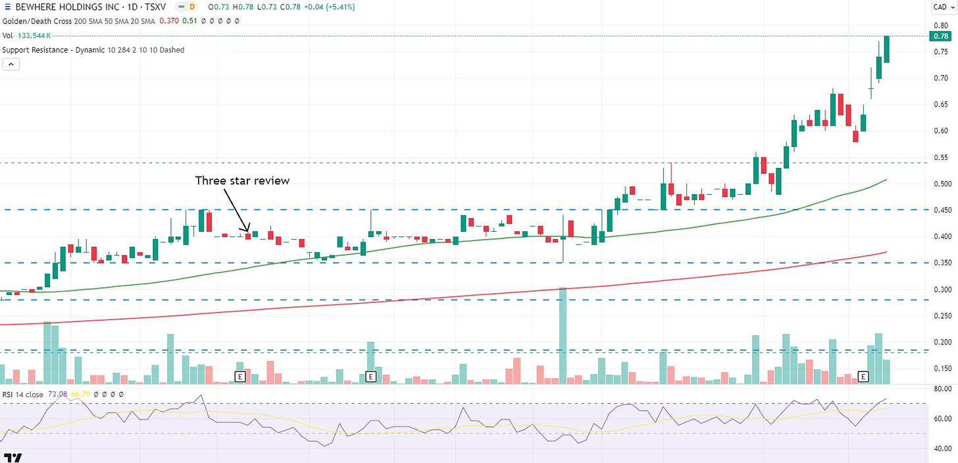
Task: Click the orange D delayed-data badge
Action: pyautogui.click(x=193, y=7)
